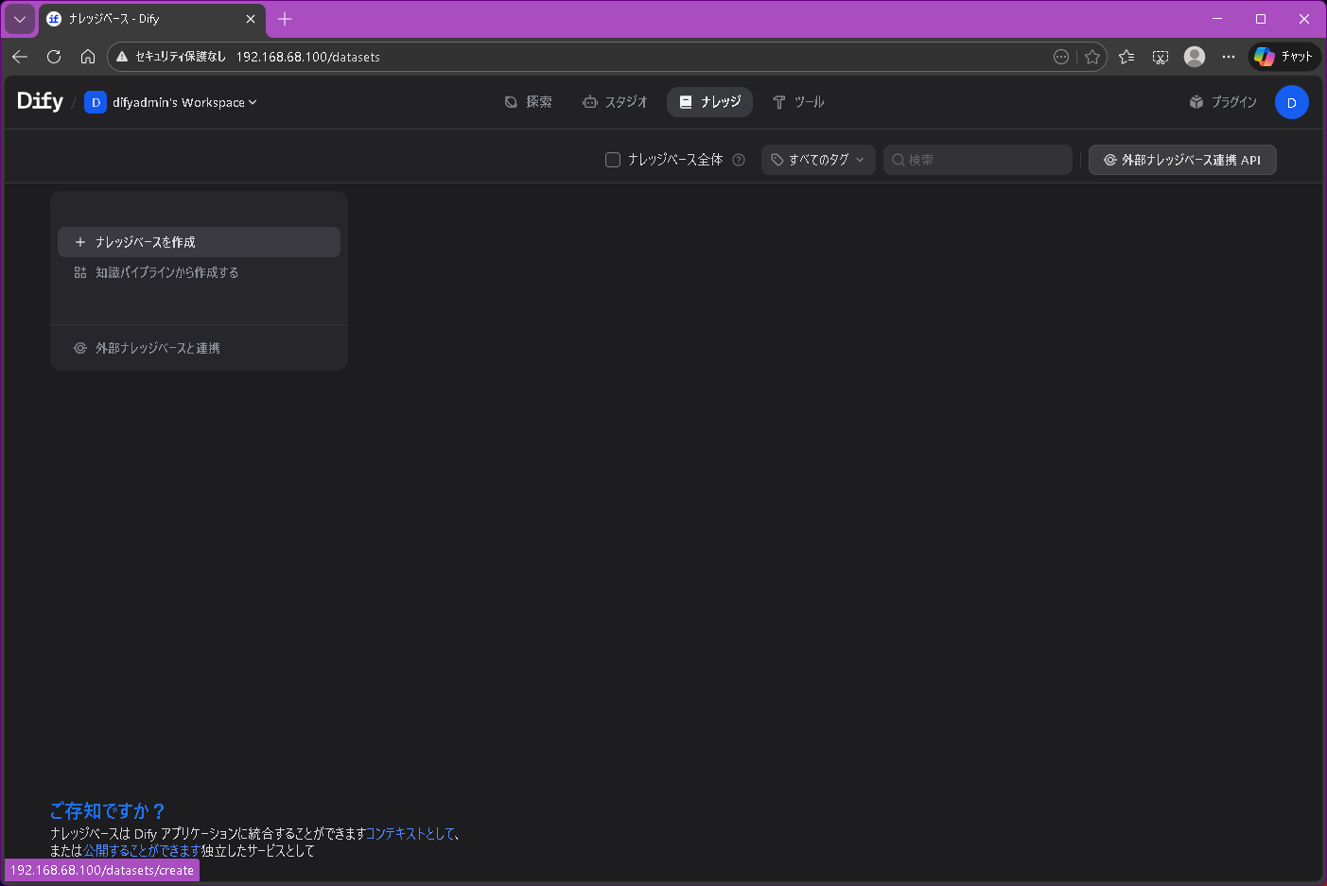Choose 知識パイプラインから作成する
The width and height of the screenshot is (1327, 886).
(199, 272)
